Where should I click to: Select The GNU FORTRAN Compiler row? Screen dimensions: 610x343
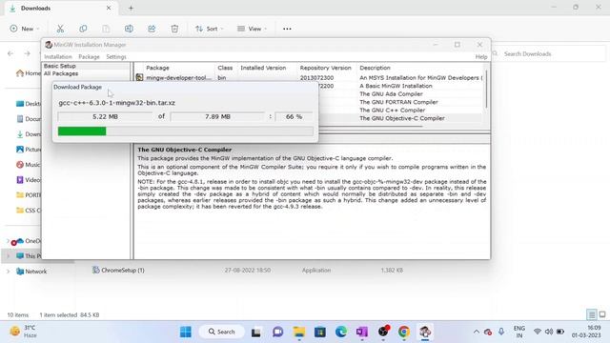click(x=398, y=102)
